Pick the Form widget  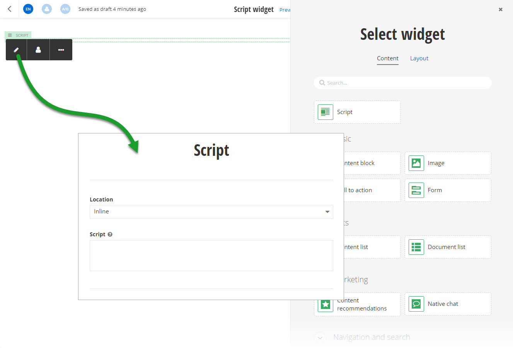(448, 190)
